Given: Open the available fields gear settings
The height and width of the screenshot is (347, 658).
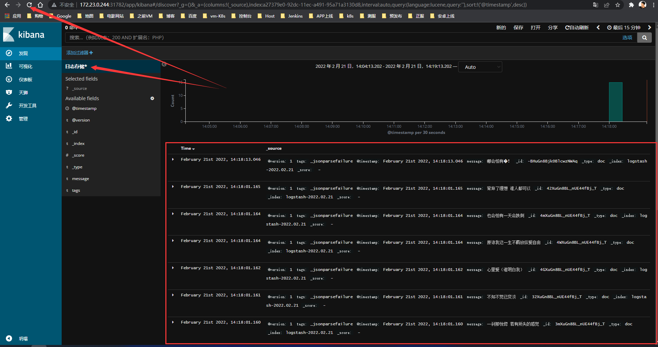Looking at the screenshot, I should 152,98.
